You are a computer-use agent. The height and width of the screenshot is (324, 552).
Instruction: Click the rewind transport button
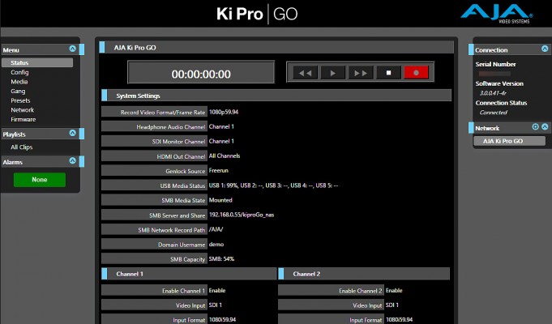point(306,73)
